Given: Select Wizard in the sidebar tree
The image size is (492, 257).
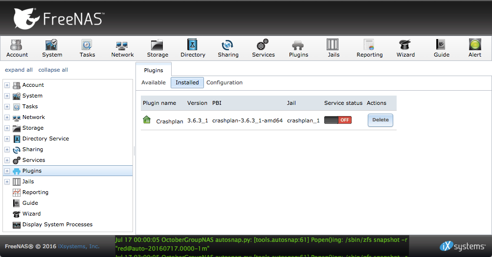Looking at the screenshot, I should coord(31,214).
